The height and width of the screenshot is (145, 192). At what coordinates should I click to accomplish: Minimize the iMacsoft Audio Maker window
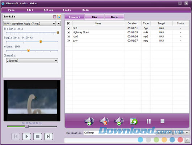pos(180,3)
